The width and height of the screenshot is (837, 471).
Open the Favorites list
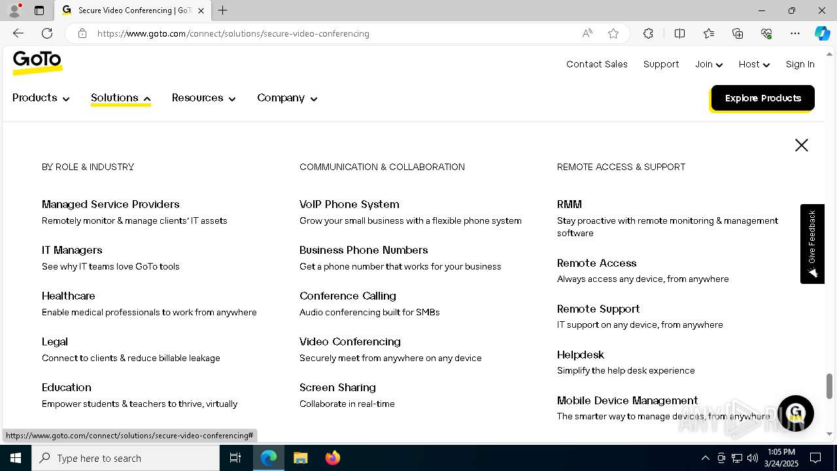click(709, 33)
